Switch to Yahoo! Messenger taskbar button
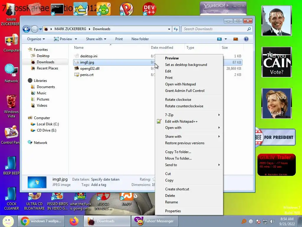Screen dimensions: 302x227 point(154,221)
